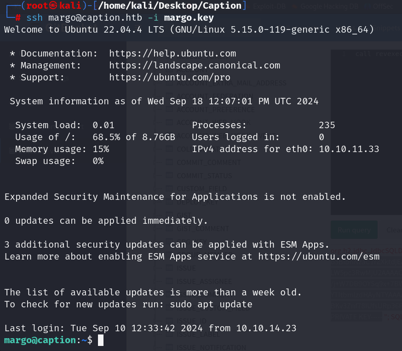Image resolution: width=402 pixels, height=351 pixels.
Task: Select COMMIT_STATUS table in background tree
Action: 204,175
